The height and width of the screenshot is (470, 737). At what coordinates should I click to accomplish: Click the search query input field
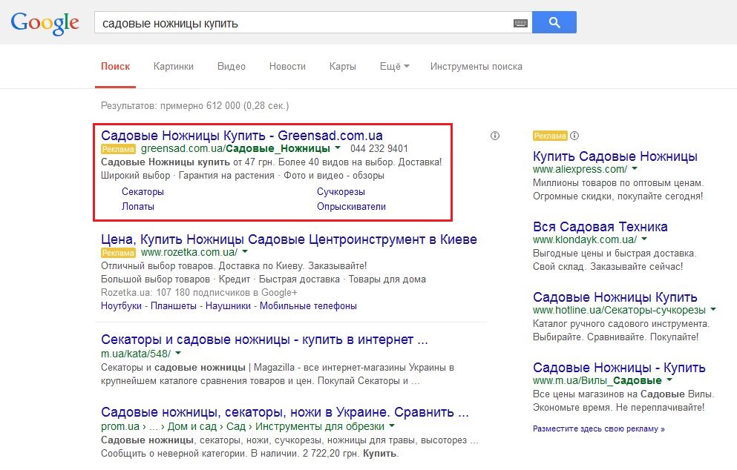click(x=303, y=23)
